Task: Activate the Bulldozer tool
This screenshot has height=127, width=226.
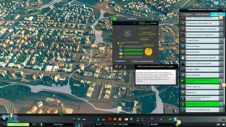Action: tap(223, 119)
